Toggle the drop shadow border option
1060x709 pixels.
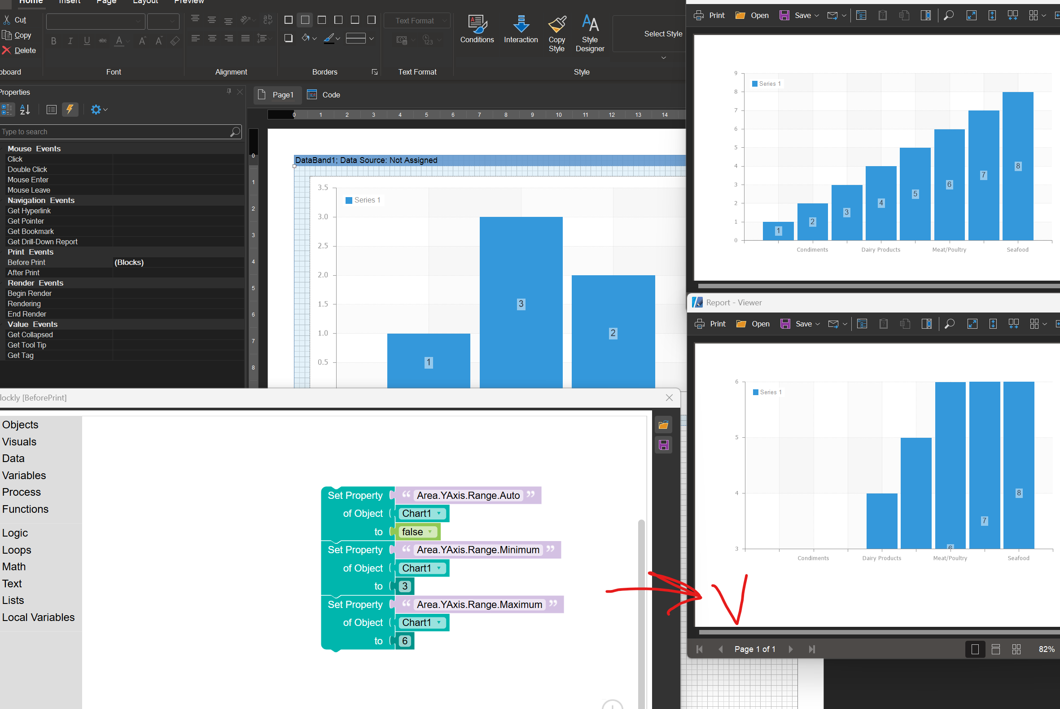288,39
